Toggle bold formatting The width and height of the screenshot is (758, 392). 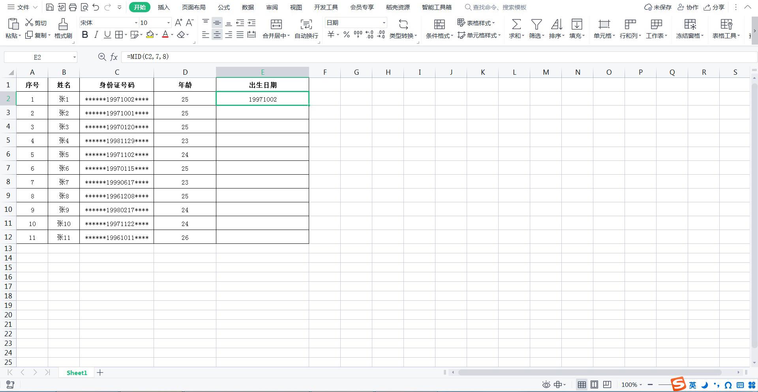[84, 35]
